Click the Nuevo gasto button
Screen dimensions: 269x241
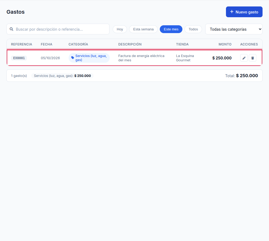coord(244,12)
